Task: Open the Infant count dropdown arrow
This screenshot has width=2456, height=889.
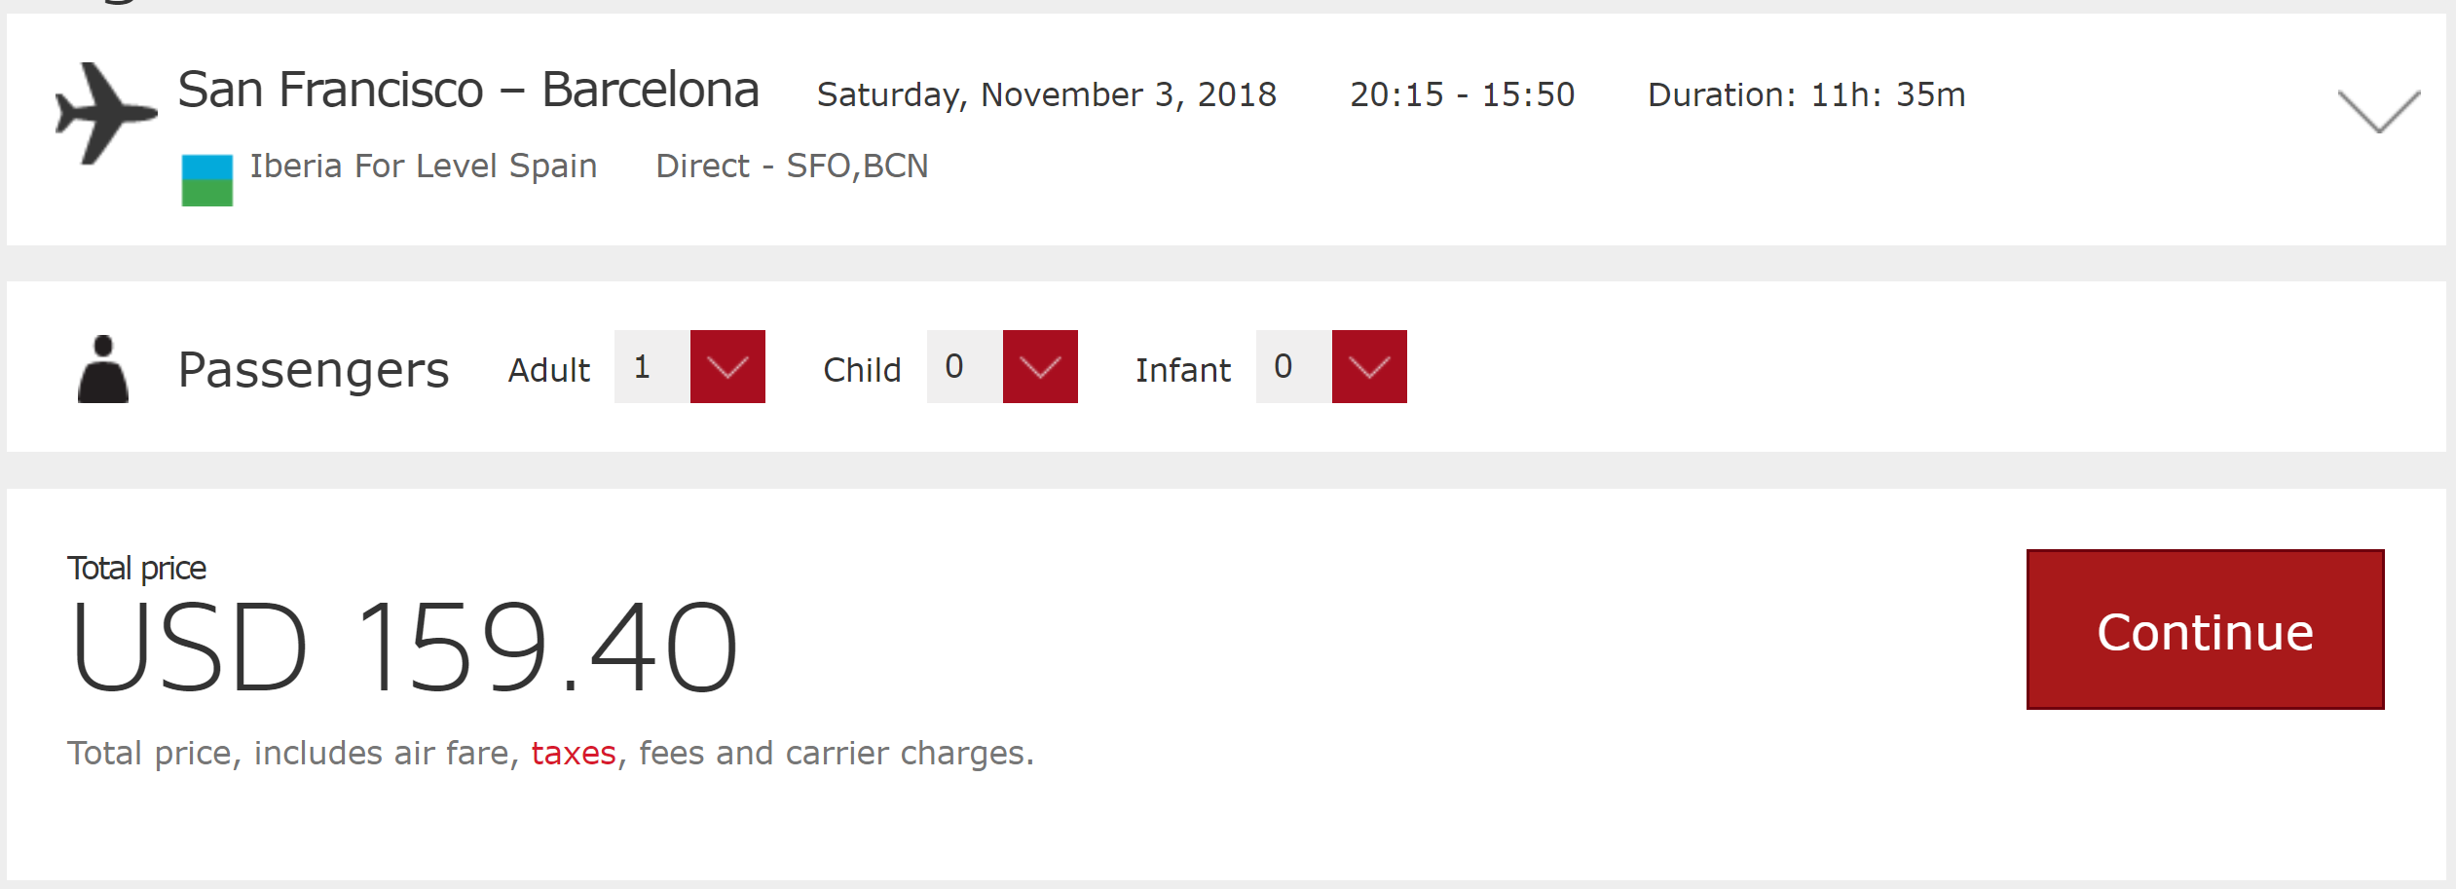Action: point(1369,367)
